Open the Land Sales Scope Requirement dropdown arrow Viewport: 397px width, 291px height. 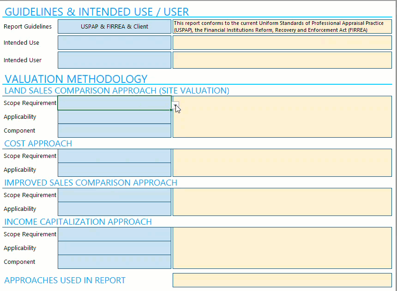point(175,105)
